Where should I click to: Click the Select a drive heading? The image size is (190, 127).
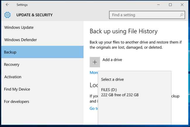pyautogui.click(x=113, y=80)
